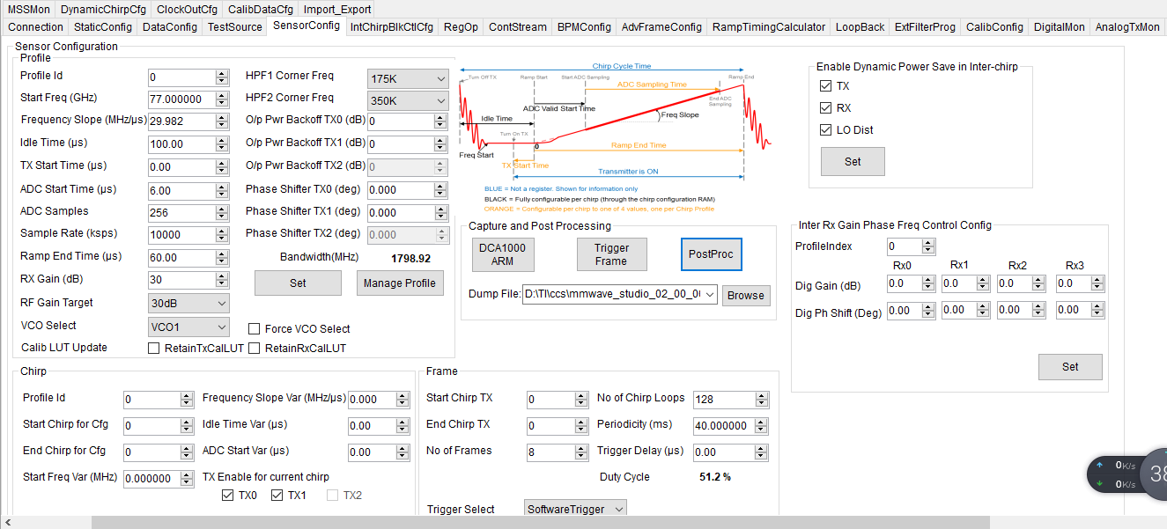
Task: Click the Duty Cycle value 51.2 %
Action: coord(714,477)
